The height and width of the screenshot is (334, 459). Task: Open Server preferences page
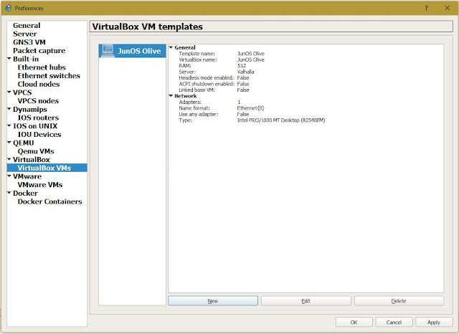point(25,34)
